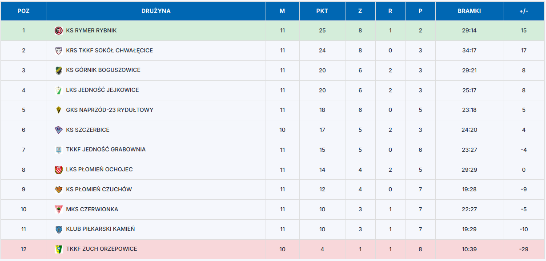
Task: Click the PKT column header
Action: coord(322,11)
